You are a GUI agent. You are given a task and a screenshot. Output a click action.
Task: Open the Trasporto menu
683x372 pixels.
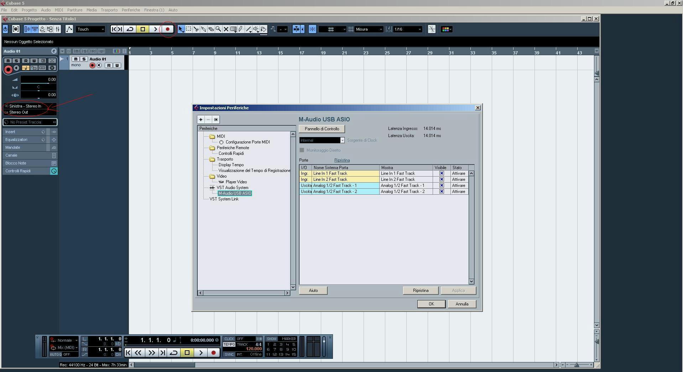109,10
